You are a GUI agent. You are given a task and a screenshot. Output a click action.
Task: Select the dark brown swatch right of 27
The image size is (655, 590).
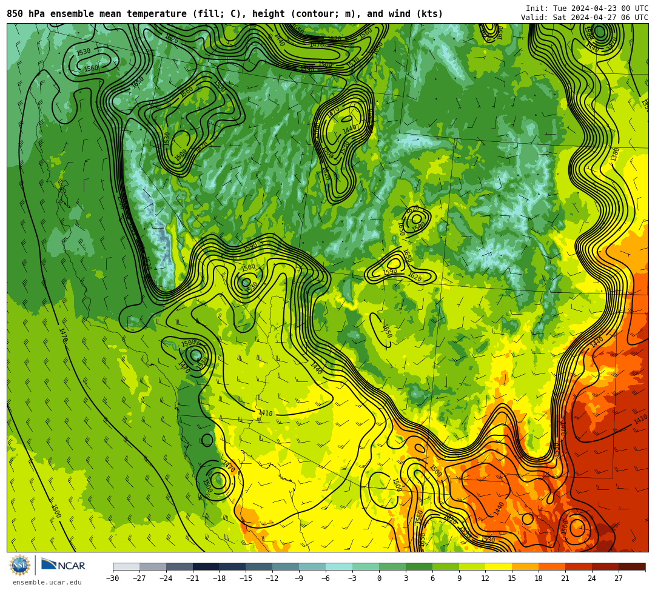(632, 566)
